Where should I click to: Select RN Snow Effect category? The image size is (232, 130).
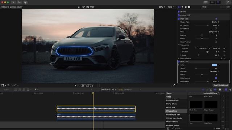[x=172, y=122]
